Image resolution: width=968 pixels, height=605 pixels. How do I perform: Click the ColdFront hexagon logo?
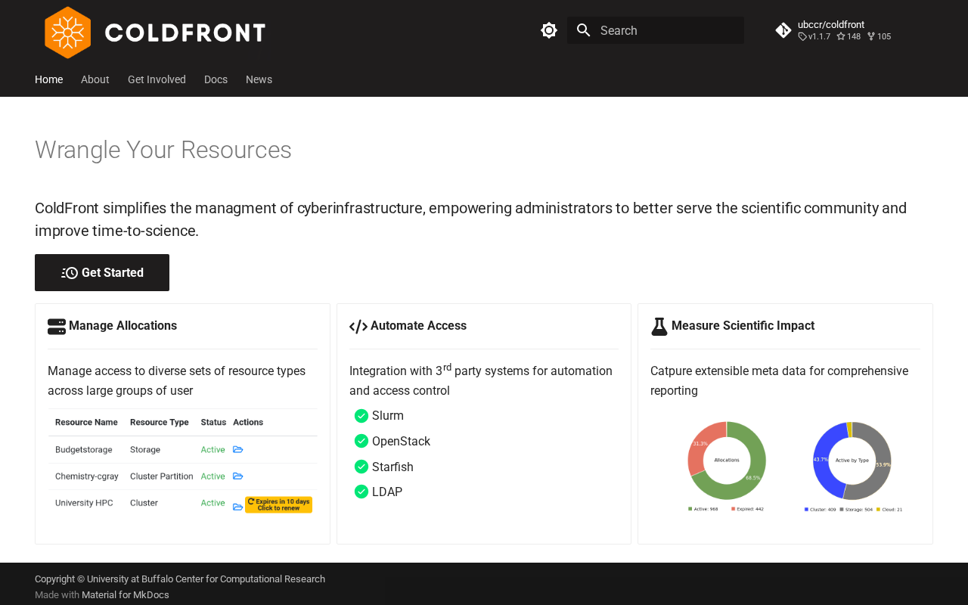[x=68, y=33]
